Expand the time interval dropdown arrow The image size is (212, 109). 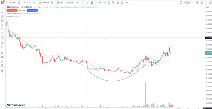click(x=30, y=2)
